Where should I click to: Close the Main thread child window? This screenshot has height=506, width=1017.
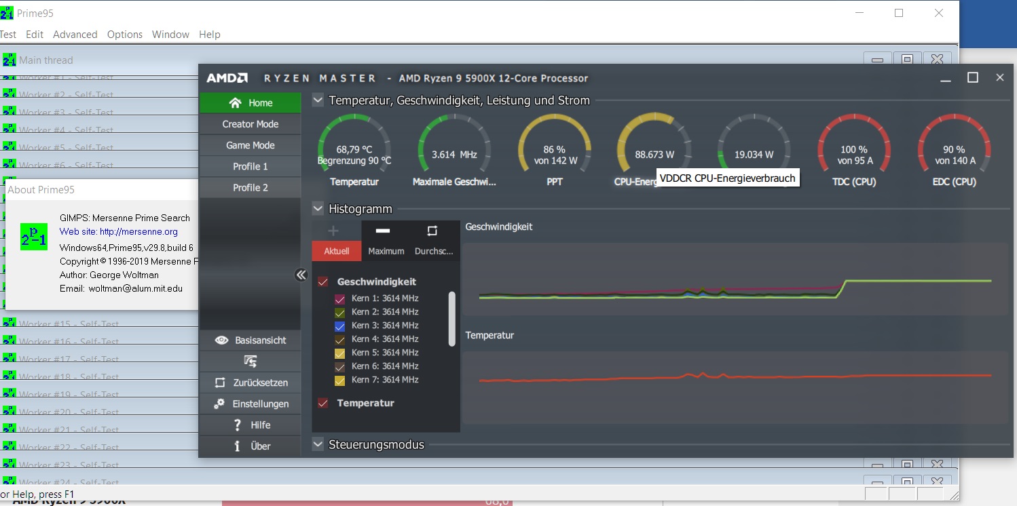pyautogui.click(x=937, y=60)
